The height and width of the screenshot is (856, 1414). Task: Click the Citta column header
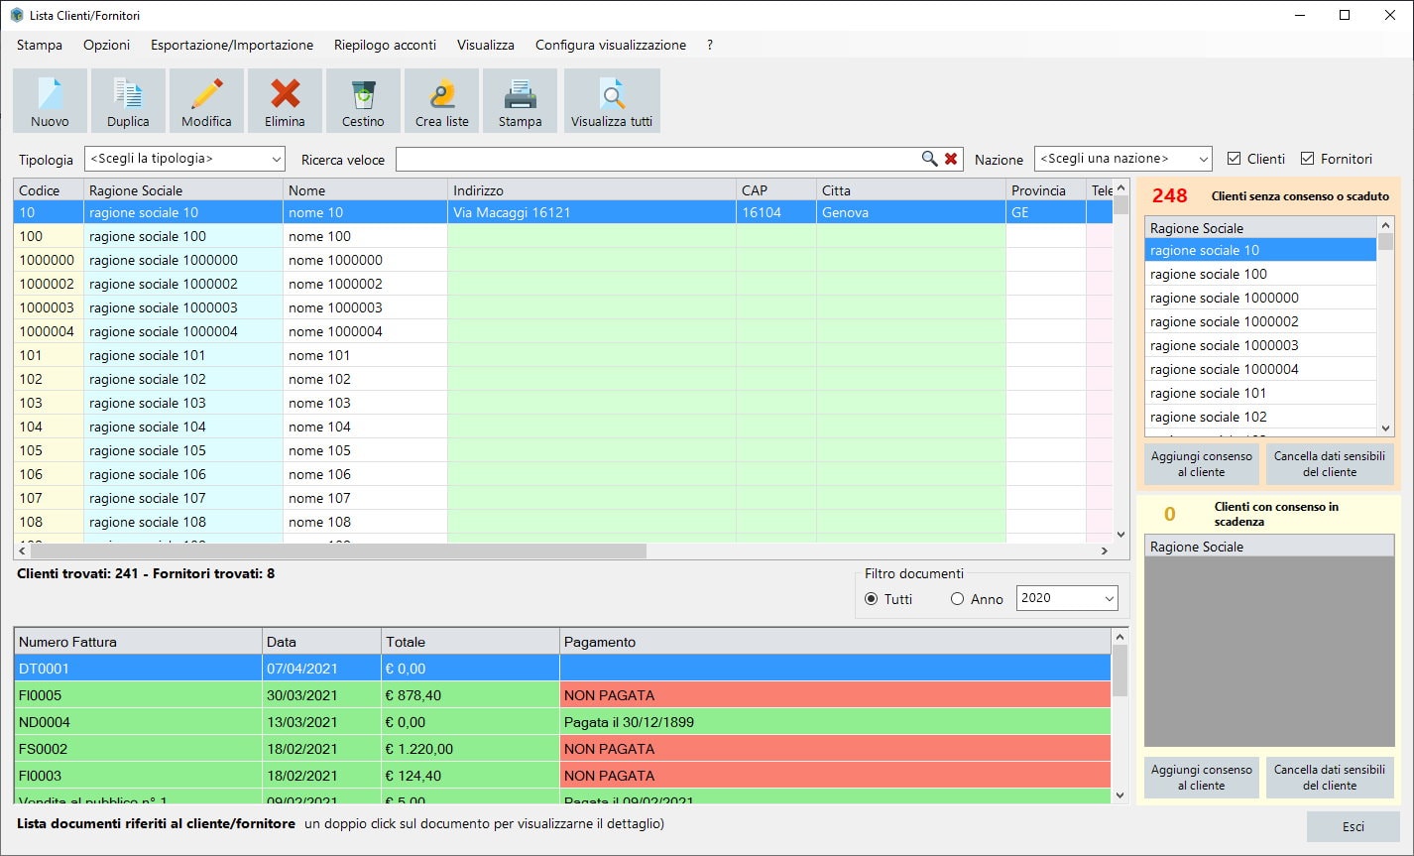coord(911,190)
